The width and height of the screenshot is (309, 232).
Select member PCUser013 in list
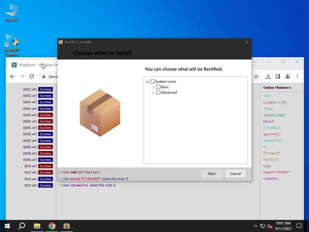[x=272, y=153]
